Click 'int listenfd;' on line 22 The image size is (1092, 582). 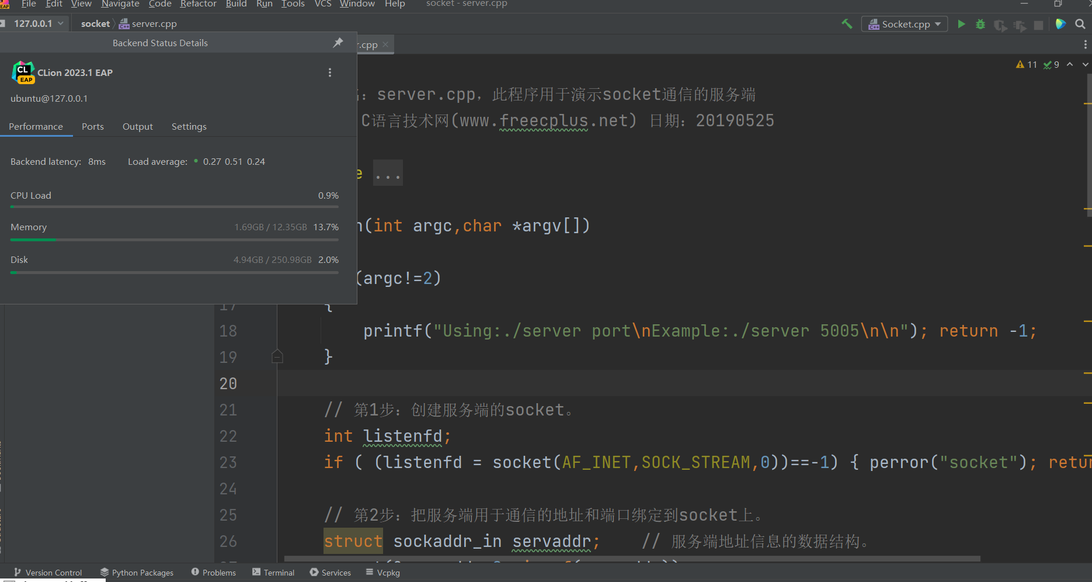click(x=387, y=437)
